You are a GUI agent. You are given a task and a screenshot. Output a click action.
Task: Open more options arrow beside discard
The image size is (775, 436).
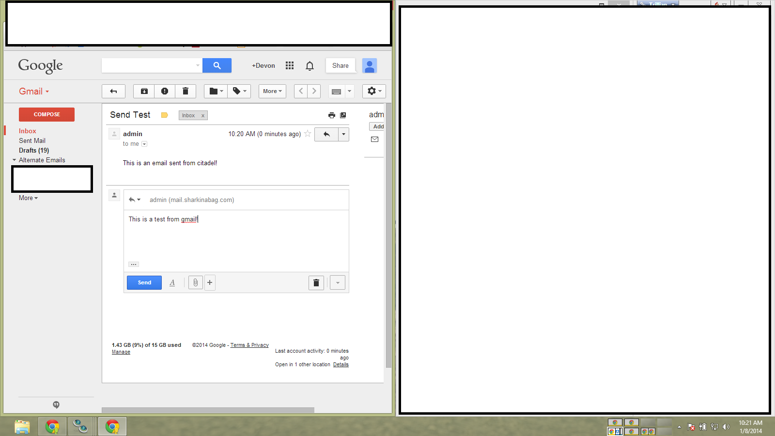338,282
